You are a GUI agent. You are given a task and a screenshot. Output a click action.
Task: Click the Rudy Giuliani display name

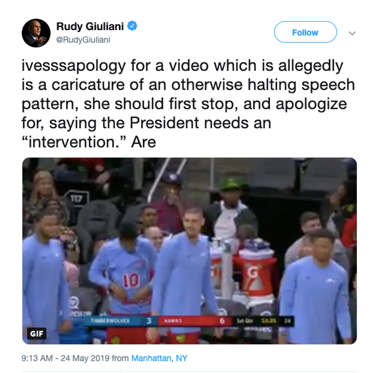pyautogui.click(x=90, y=26)
